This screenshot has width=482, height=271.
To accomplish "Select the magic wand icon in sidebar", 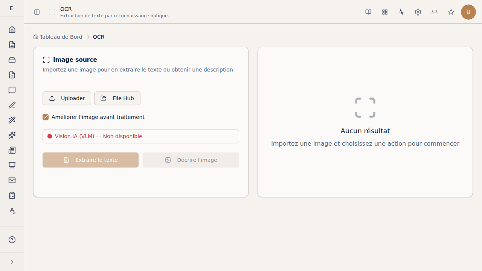I will [12, 120].
